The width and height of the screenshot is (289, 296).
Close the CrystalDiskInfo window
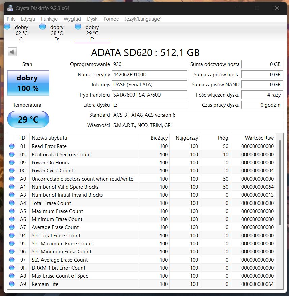coord(277,8)
